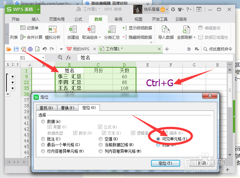Viewport: 240px width, 178px height.
Task: Open the 插入 ribbon tab
Action: tap(35, 19)
